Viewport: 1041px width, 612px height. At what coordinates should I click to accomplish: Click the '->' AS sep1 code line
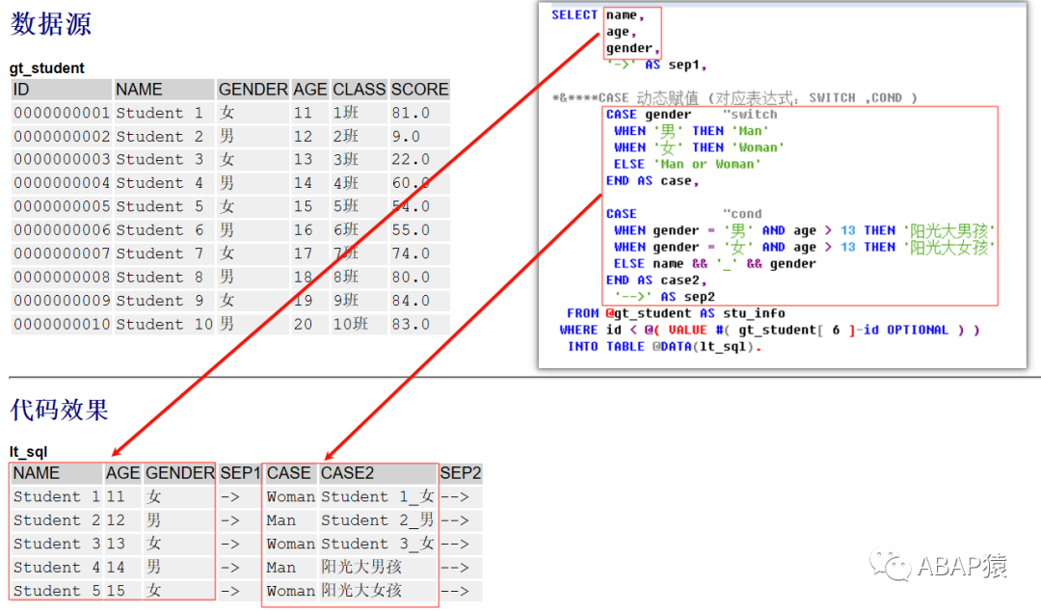(656, 65)
